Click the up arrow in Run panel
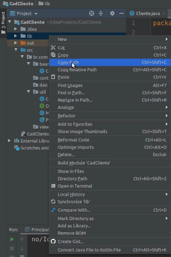The height and width of the screenshot is (257, 171). (x=22, y=240)
